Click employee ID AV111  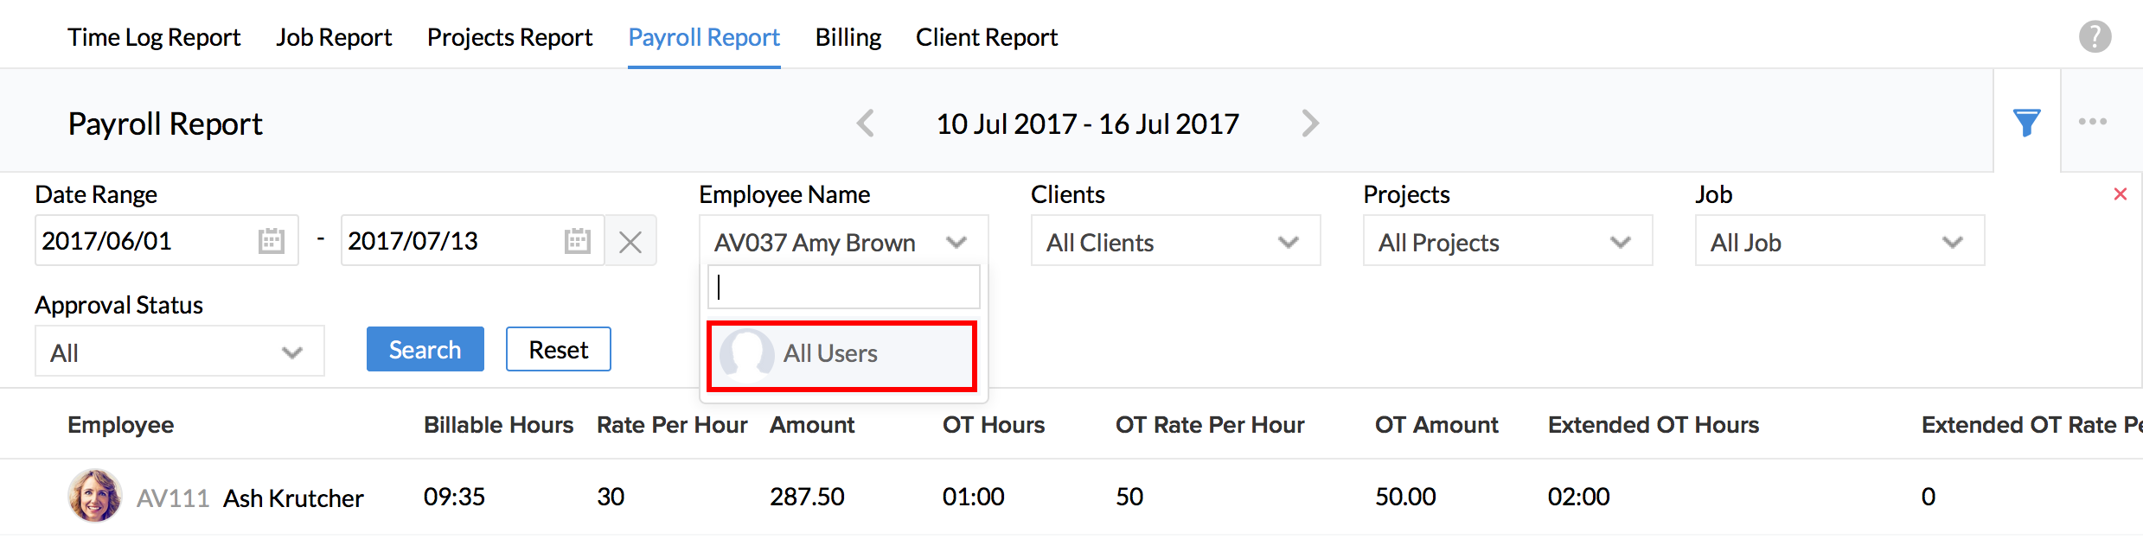pyautogui.click(x=173, y=498)
